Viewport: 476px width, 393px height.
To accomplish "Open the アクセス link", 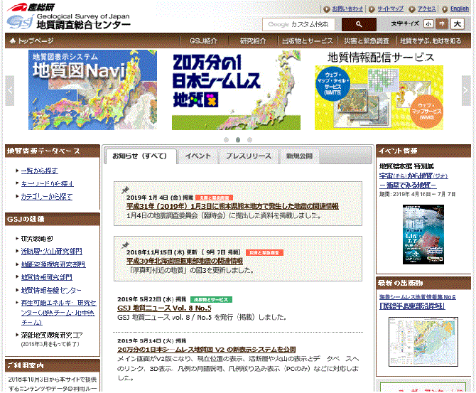I will [x=426, y=9].
